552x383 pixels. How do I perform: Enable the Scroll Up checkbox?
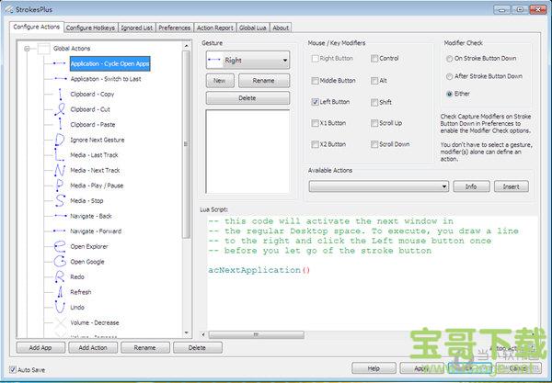coord(374,123)
